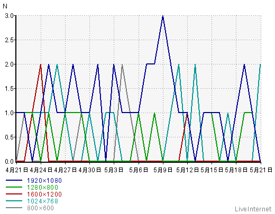This screenshot has width=275, height=214.
Task: Click the blue peak at value 3.0
Action: coord(163,16)
